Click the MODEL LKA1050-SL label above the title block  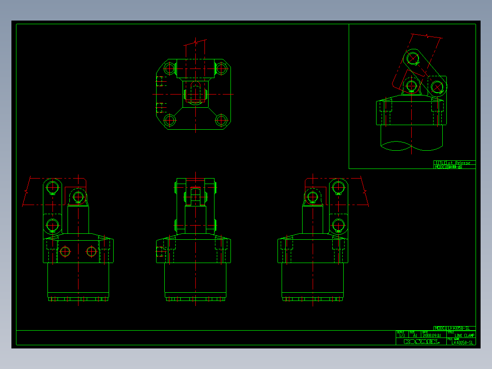click(455, 328)
